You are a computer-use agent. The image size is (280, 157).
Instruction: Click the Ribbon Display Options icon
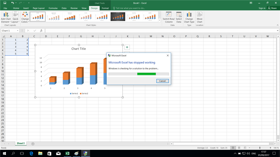251,3
